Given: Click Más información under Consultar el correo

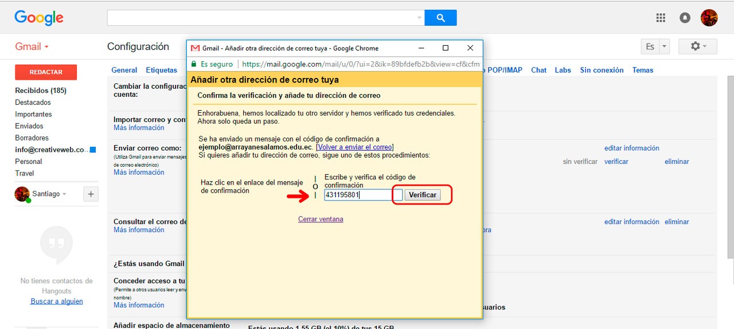Looking at the screenshot, I should click(x=139, y=230).
